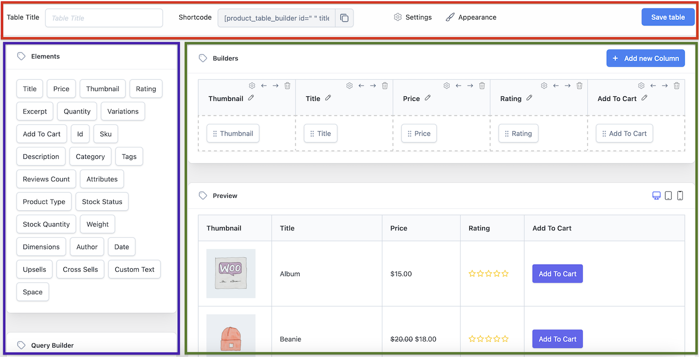699x357 pixels.
Task: Delete the Price column
Action: coord(482,85)
